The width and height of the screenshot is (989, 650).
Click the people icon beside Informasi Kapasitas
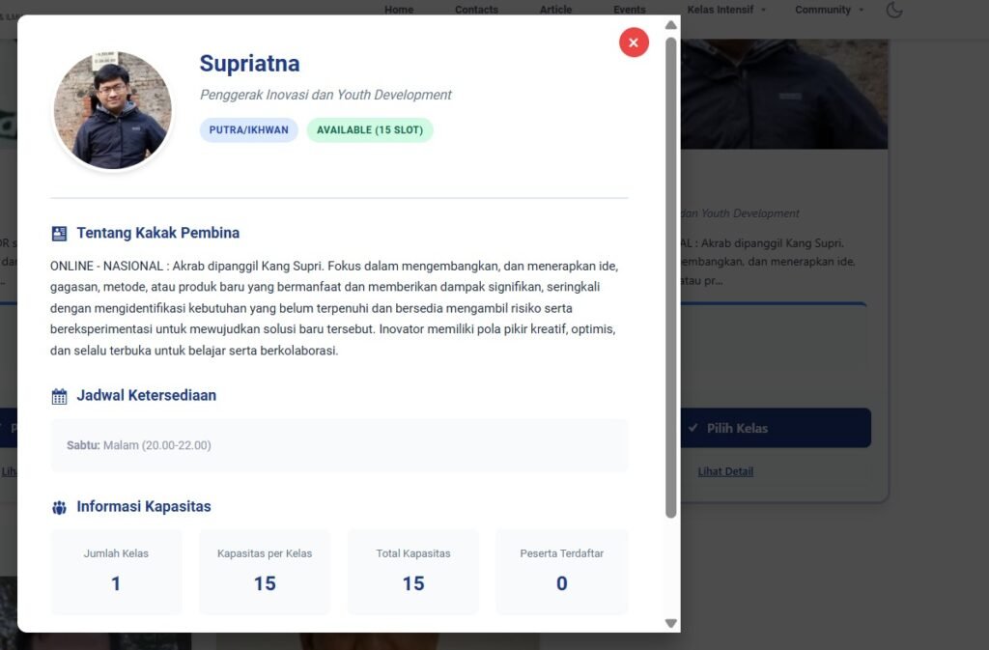pos(60,507)
